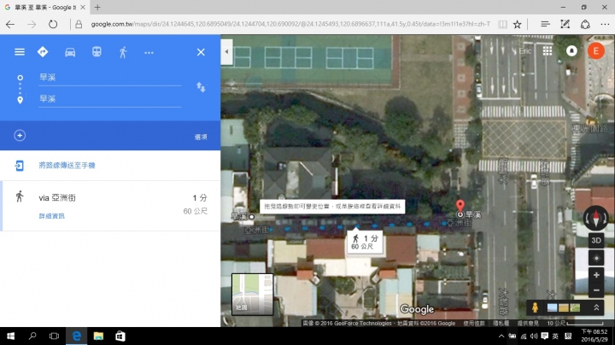
Task: Expand imagery strip chevrons
Action: point(596,307)
